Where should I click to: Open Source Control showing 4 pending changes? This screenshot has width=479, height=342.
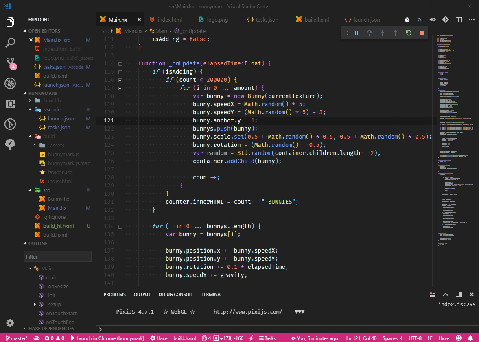click(x=10, y=63)
